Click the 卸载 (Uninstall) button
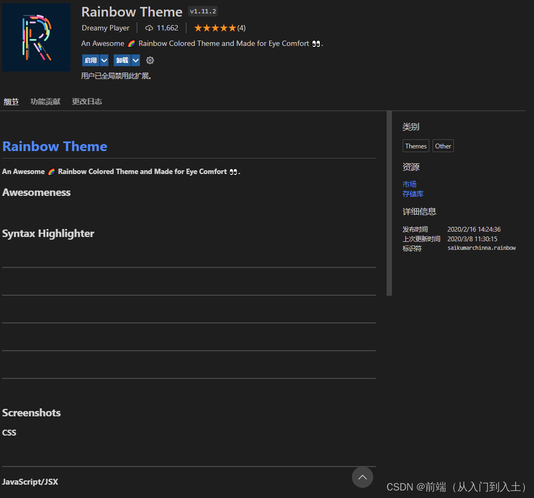Viewport: 534px width, 498px height. tap(122, 61)
